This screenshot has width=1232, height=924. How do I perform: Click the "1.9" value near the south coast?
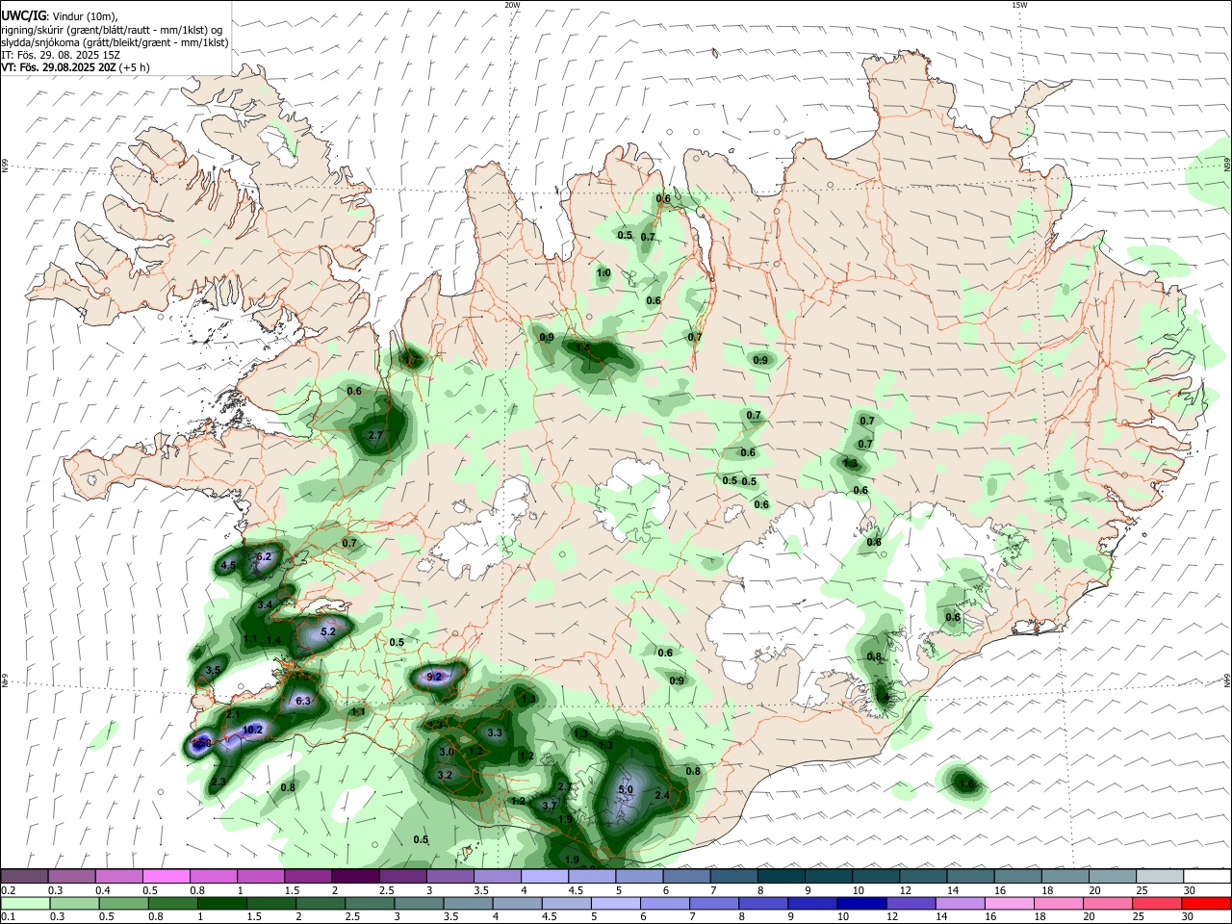572,860
